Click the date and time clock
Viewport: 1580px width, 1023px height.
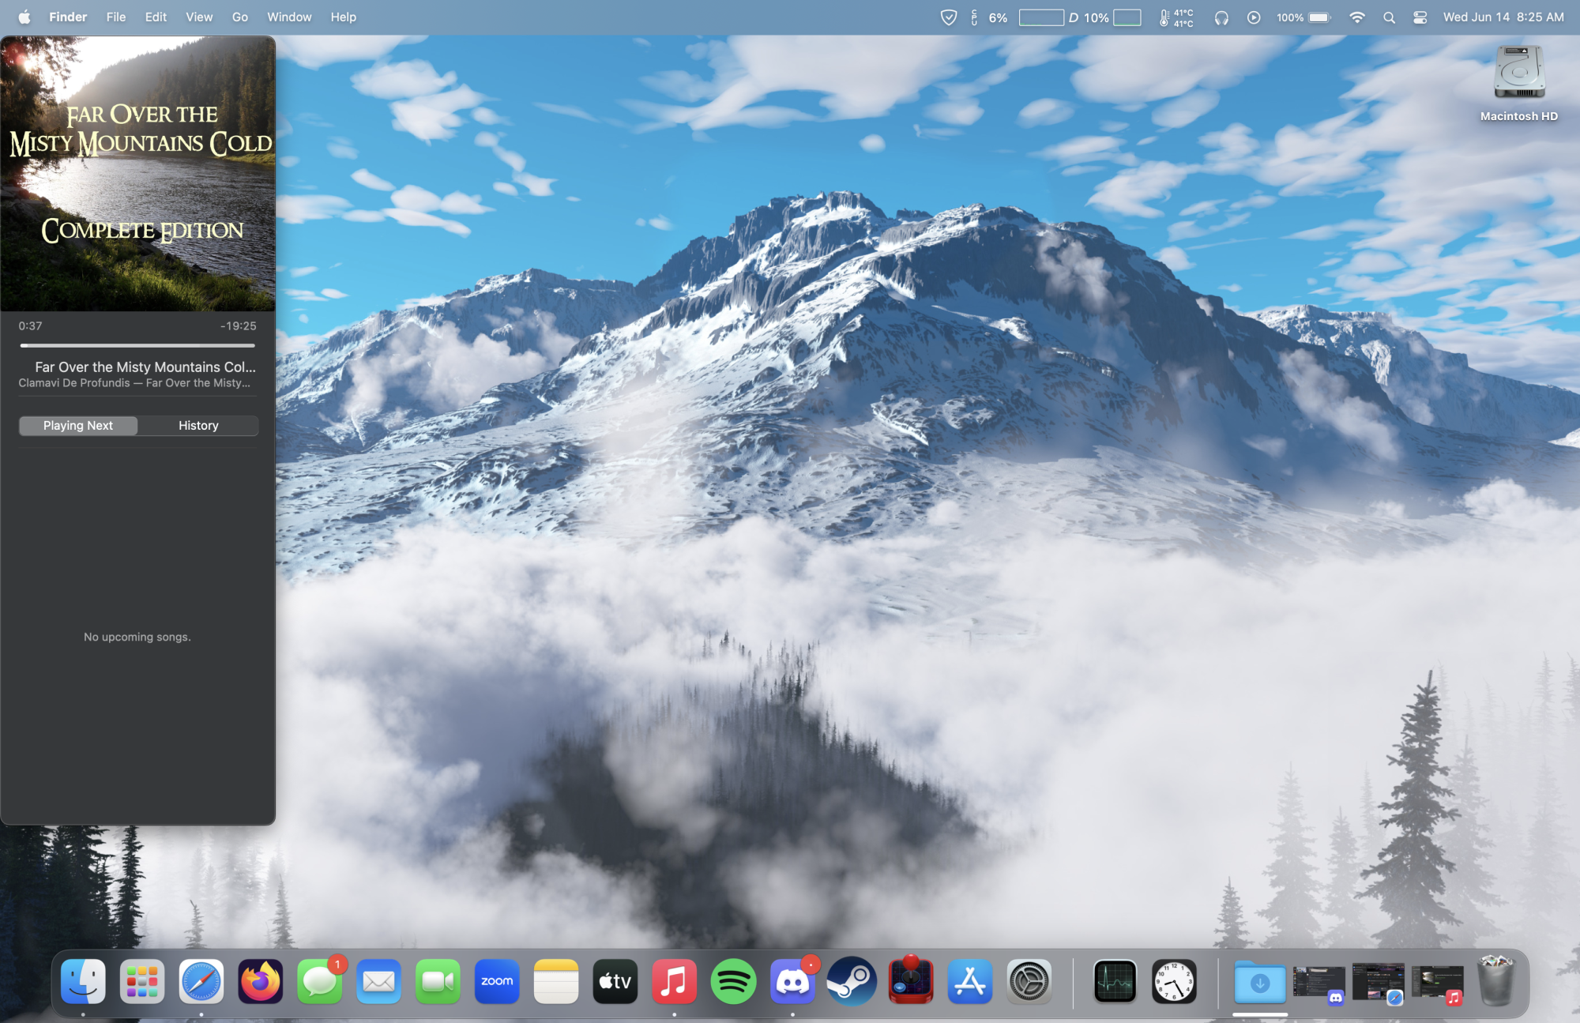click(1503, 17)
